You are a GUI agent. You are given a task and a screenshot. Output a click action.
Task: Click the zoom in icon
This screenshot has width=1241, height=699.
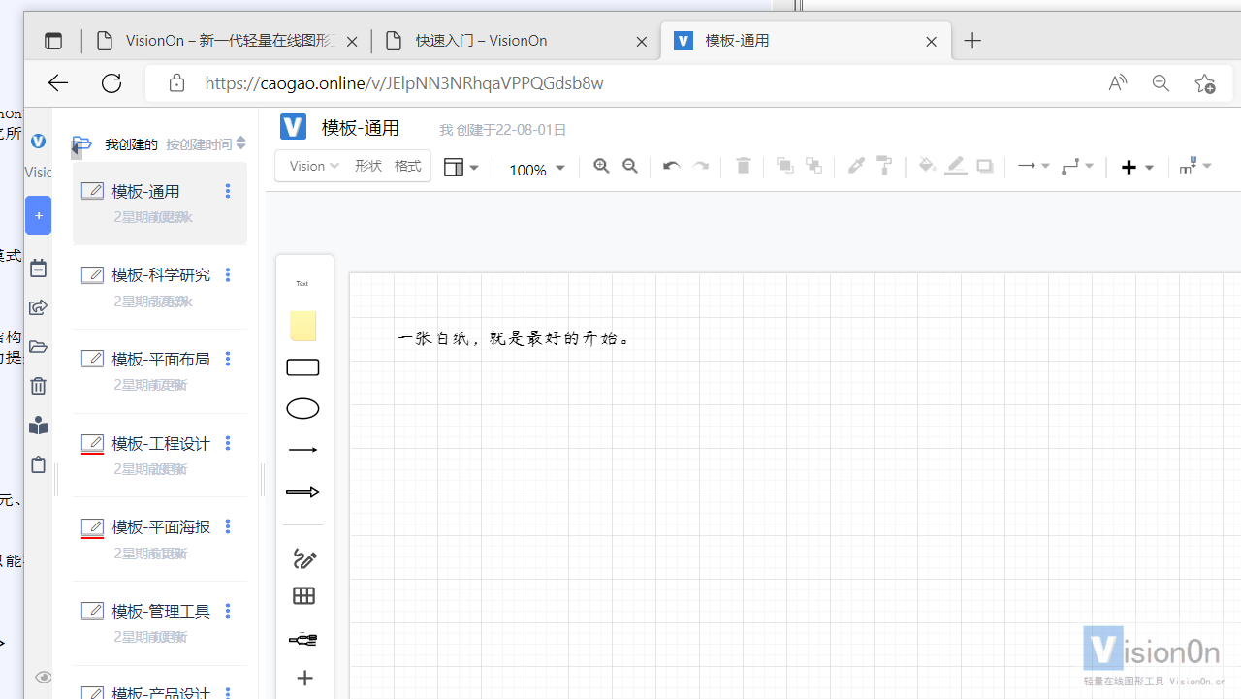point(601,166)
